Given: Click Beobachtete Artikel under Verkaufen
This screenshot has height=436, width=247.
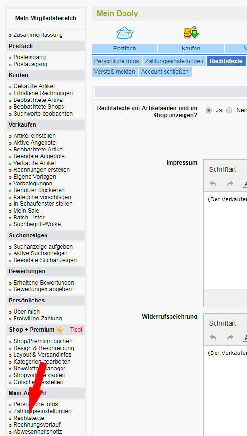Looking at the screenshot, I should 39,150.
